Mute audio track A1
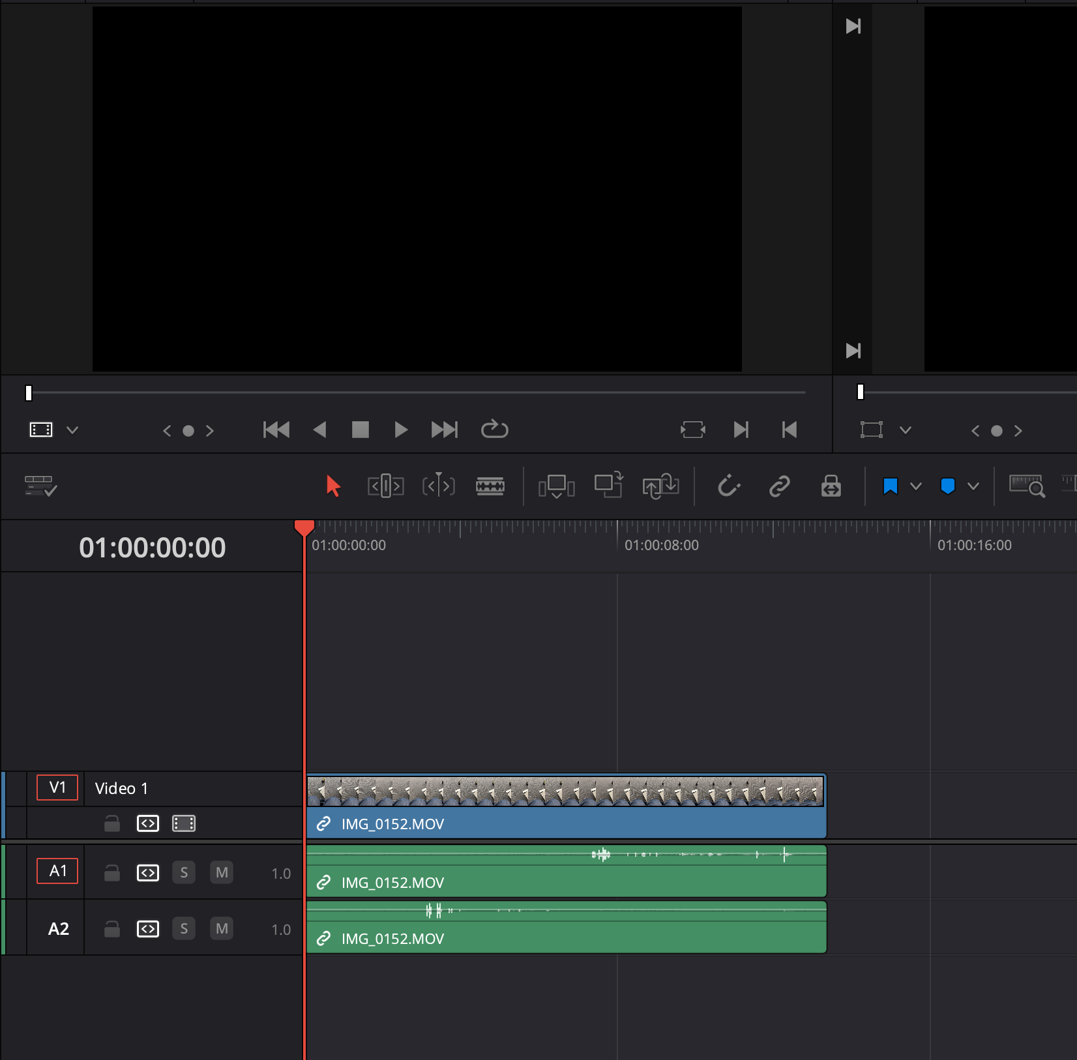Screen dimensions: 1077x1060 222,872
